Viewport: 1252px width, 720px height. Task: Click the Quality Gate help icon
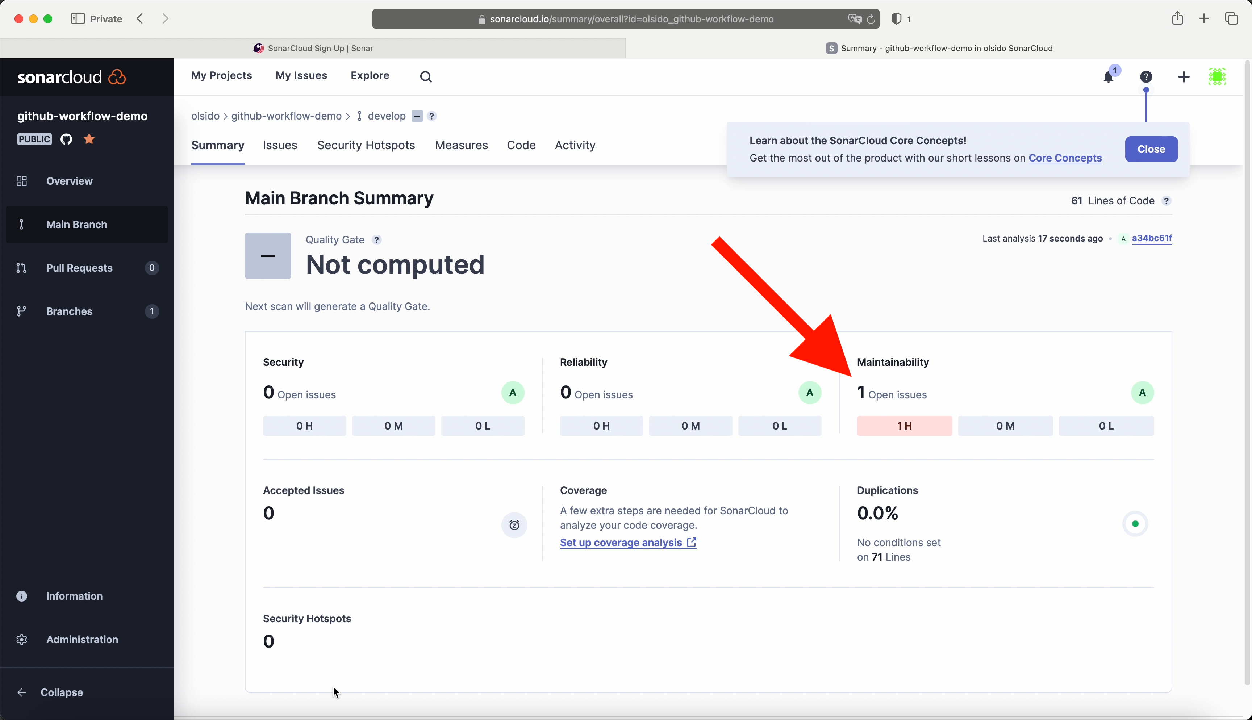pos(377,240)
